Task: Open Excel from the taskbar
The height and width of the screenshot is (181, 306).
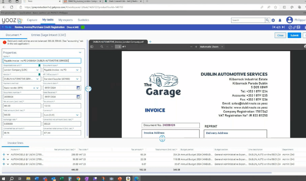Action: 62,179
